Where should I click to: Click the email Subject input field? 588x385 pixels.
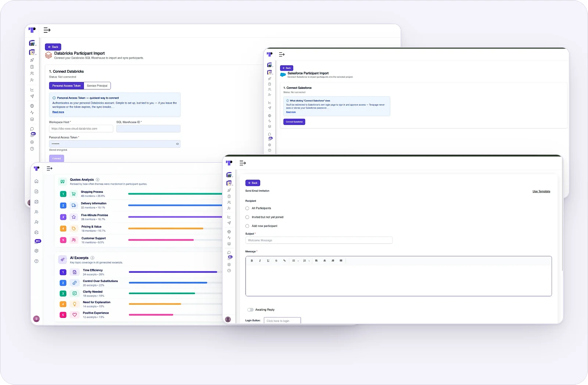point(319,241)
